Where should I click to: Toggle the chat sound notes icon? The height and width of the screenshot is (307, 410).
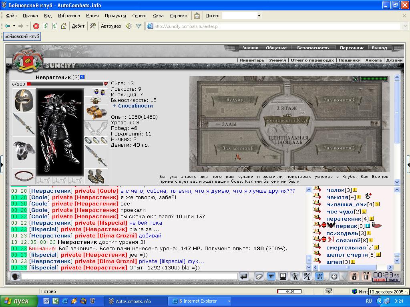pyautogui.click(x=319, y=276)
